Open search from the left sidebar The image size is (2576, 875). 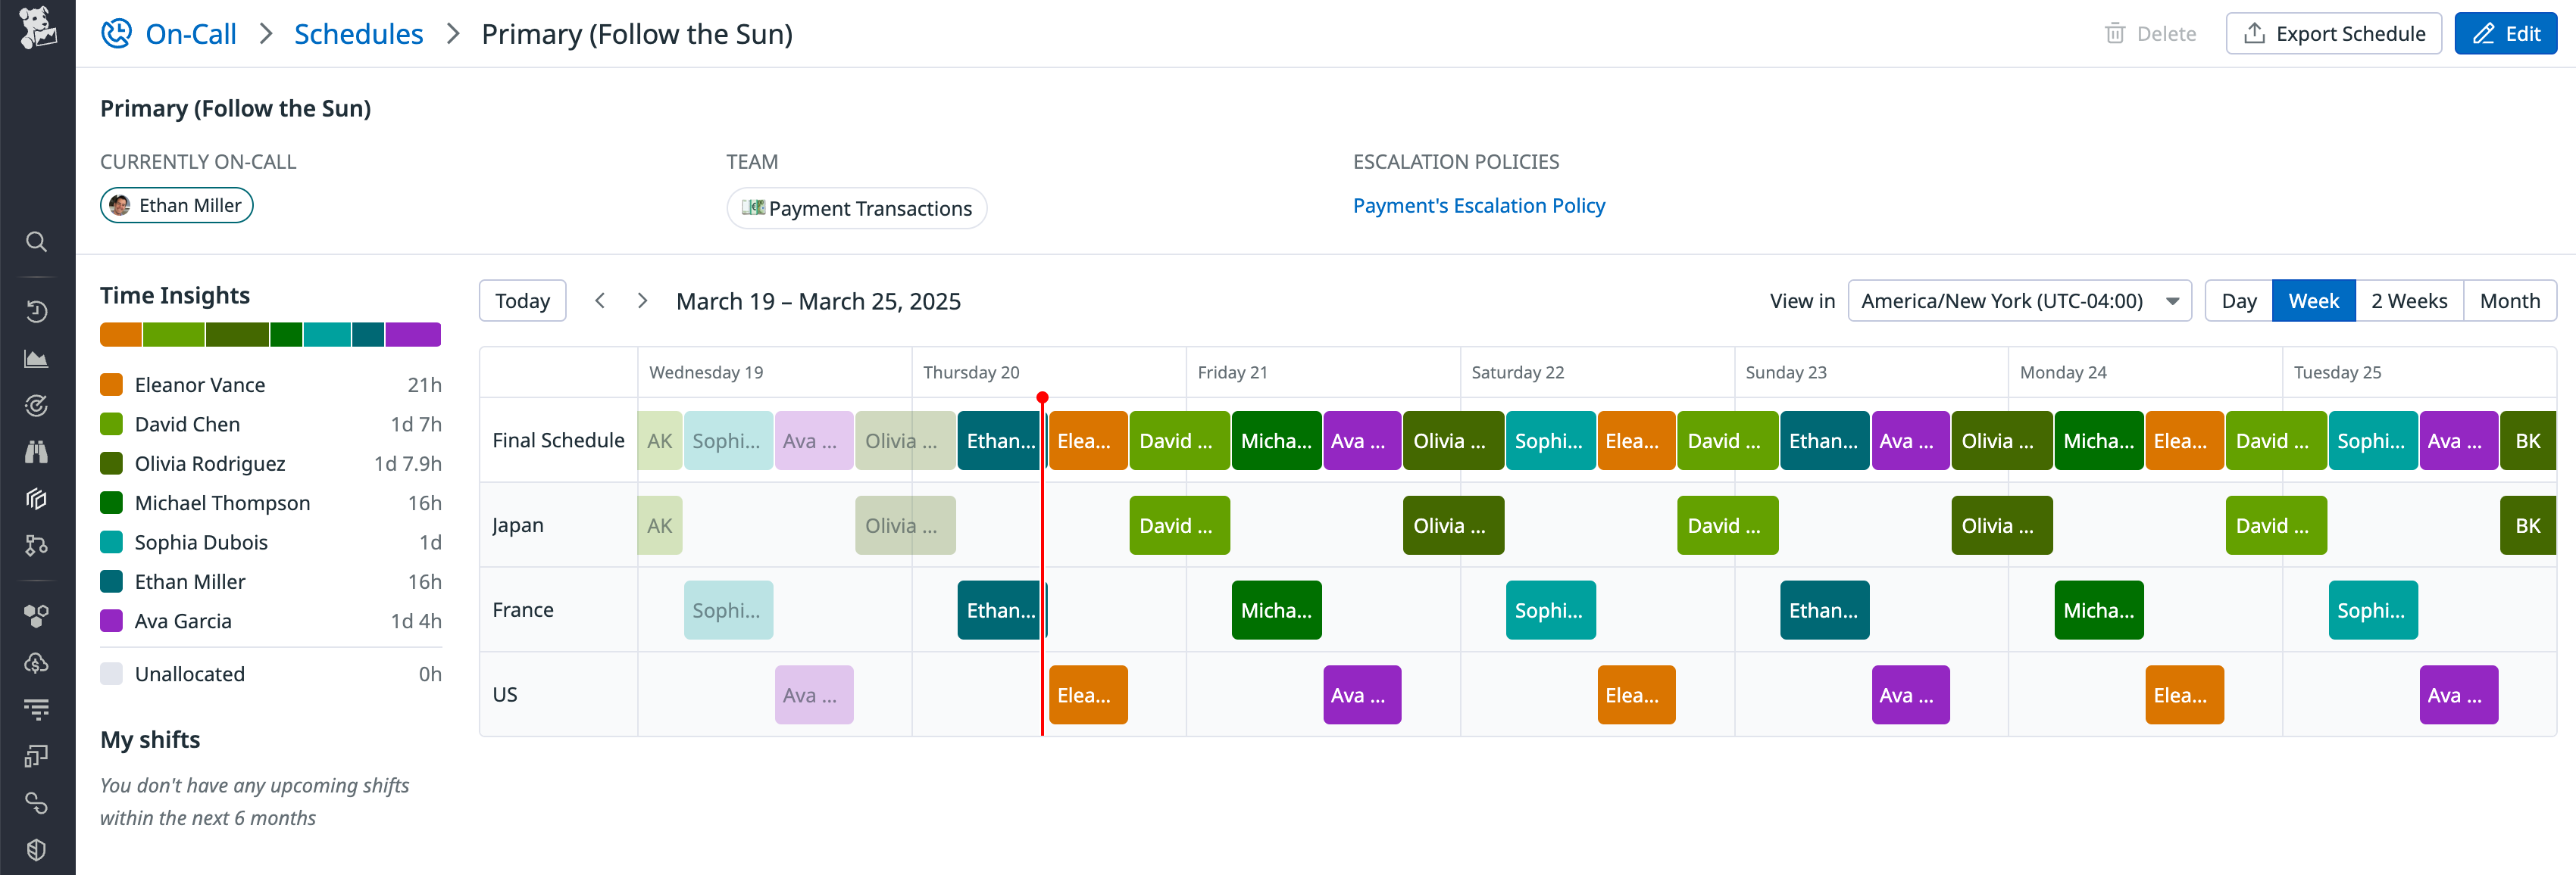(x=37, y=241)
